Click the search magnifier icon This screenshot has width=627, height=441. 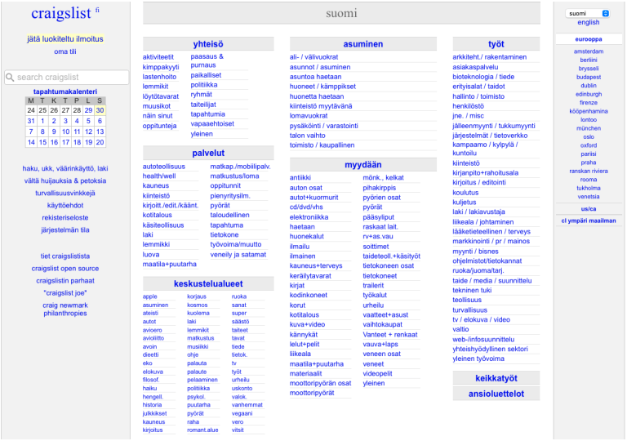pos(10,78)
